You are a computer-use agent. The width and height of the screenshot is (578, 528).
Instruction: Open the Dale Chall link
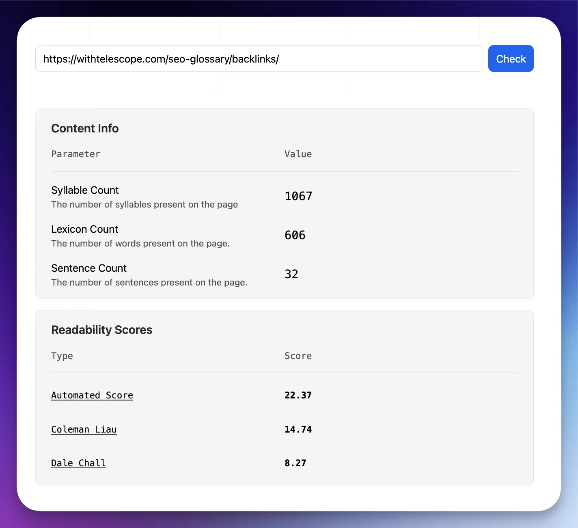[78, 463]
